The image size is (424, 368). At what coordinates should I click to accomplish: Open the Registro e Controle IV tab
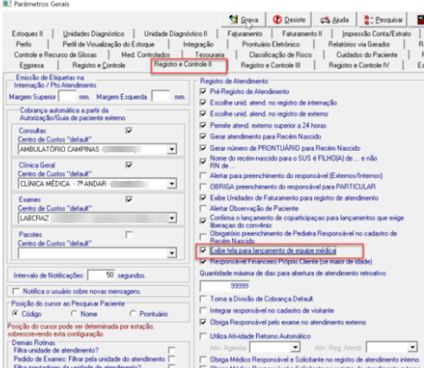(x=359, y=65)
